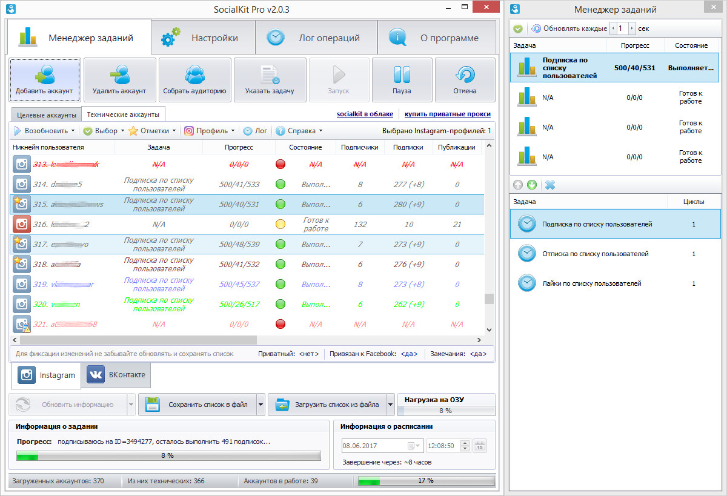Select the Instagram network tab
The height and width of the screenshot is (496, 727).
pos(46,375)
